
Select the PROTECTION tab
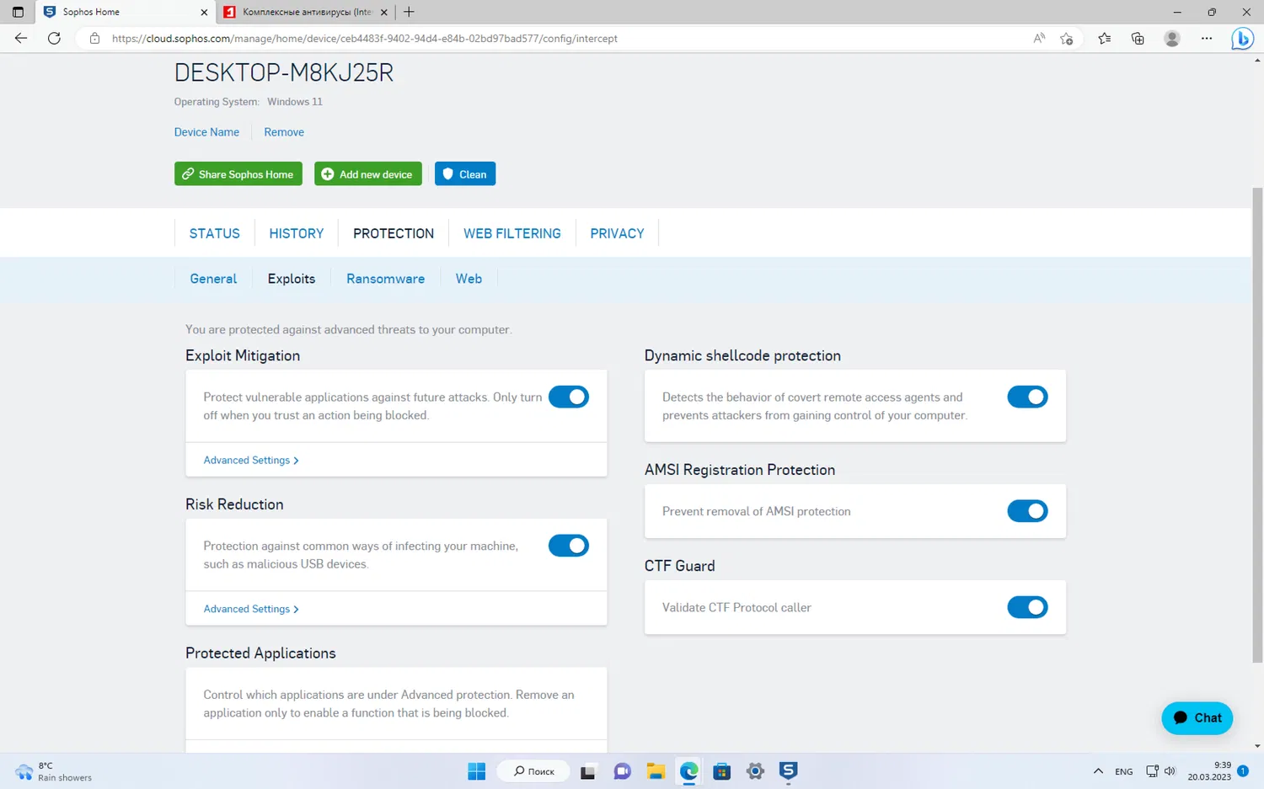click(x=394, y=233)
